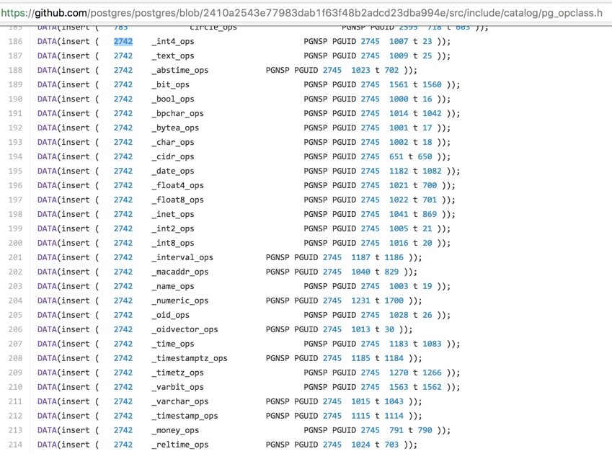Click the _timestamptz_ops identifier
Screen dimensions: 612x454
coord(190,359)
